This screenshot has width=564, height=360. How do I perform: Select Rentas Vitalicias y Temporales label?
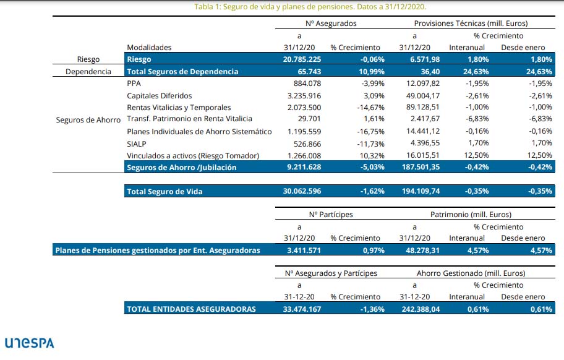(x=179, y=108)
